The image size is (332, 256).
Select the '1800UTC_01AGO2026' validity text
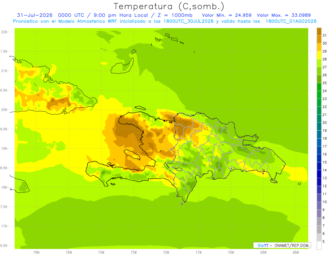[x=291, y=21]
